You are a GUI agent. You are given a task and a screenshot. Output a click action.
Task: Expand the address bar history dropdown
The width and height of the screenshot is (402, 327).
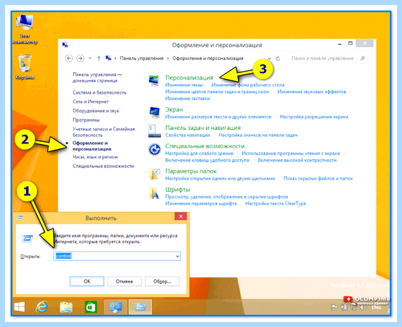click(269, 58)
